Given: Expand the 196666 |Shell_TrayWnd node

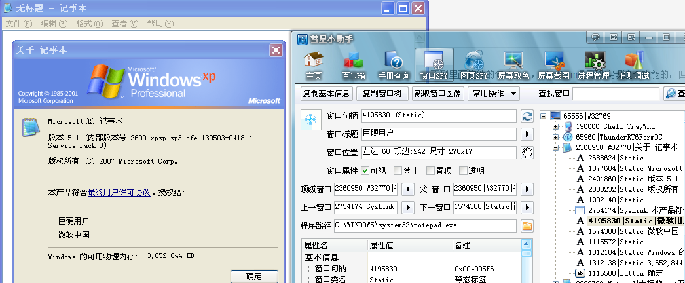Looking at the screenshot, I should pyautogui.click(x=556, y=126).
